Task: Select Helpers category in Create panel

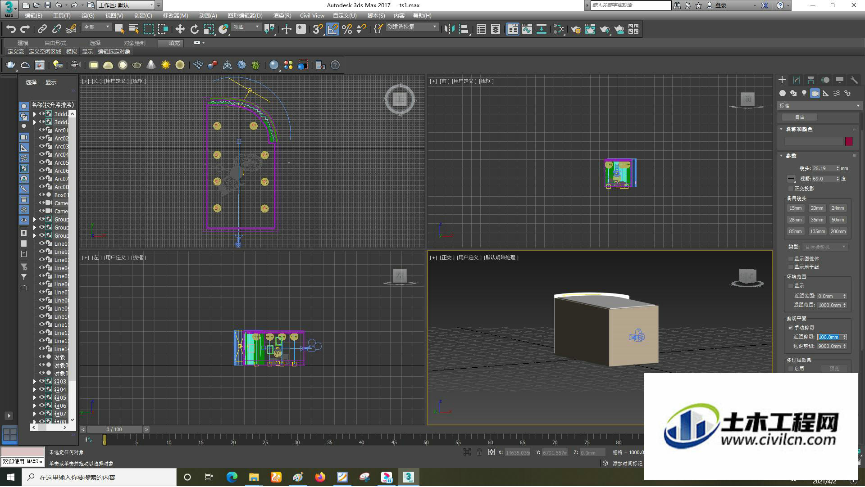Action: tap(826, 93)
